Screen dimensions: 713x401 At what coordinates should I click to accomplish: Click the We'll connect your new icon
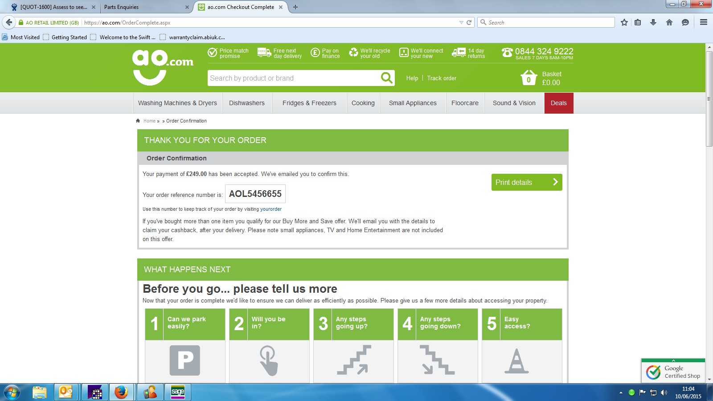click(404, 53)
